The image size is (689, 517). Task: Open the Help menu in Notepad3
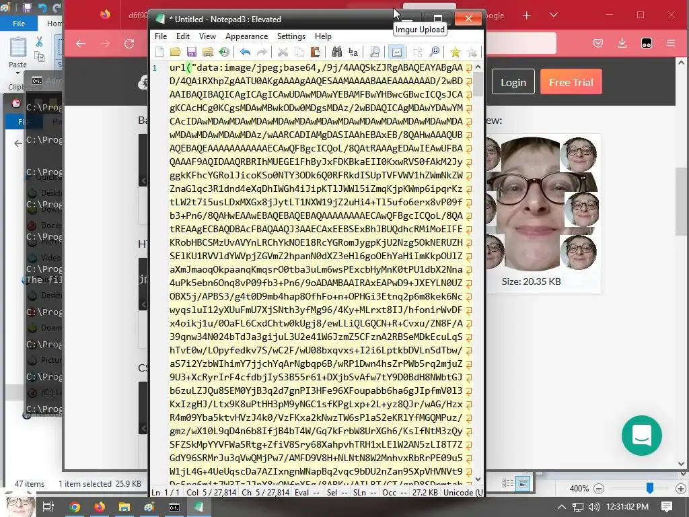323,36
